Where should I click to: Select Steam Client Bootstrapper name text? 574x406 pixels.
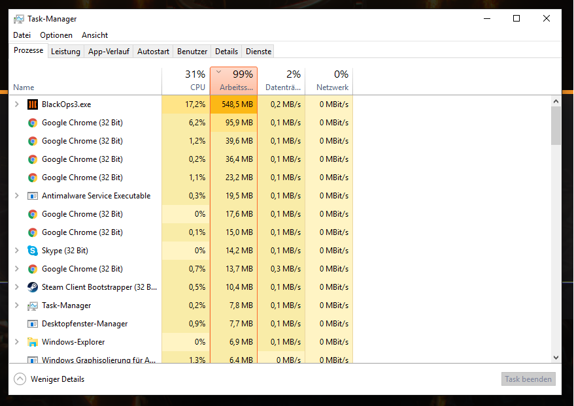[x=99, y=287]
